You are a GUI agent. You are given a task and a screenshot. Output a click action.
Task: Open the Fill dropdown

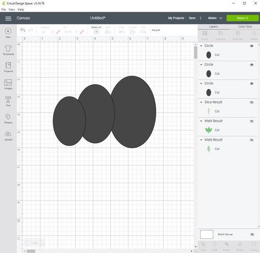pyautogui.click(x=71, y=32)
